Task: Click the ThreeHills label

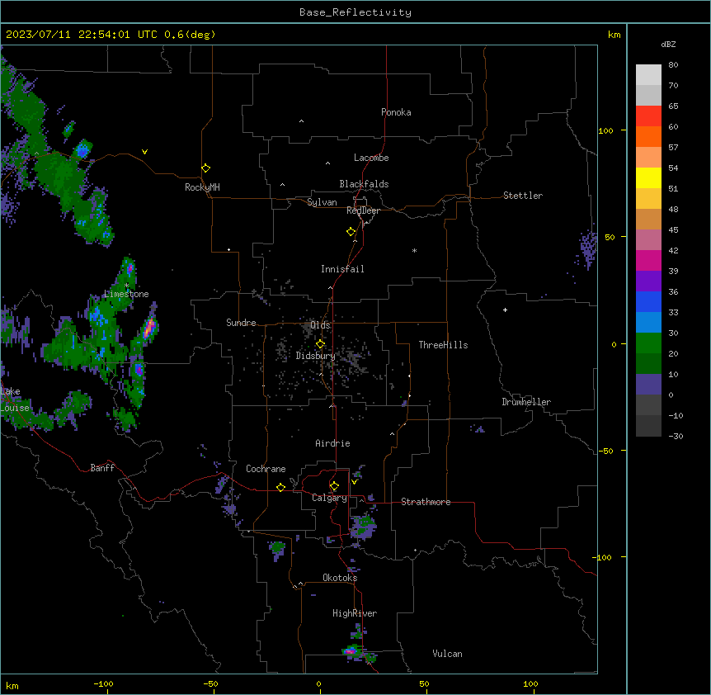Action: (443, 345)
